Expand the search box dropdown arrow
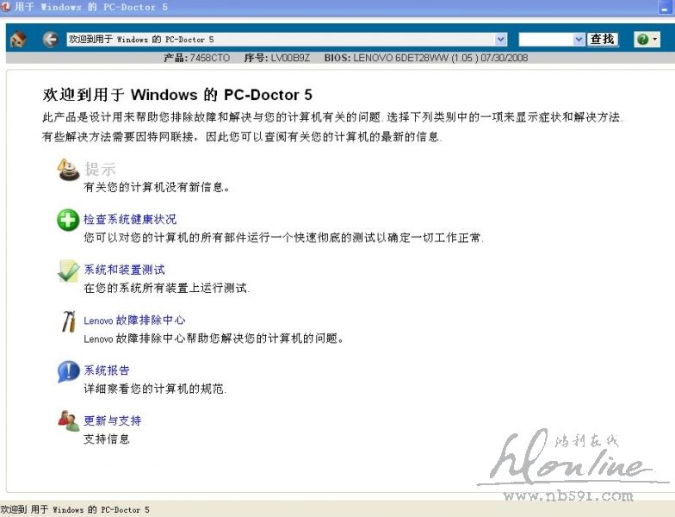The height and width of the screenshot is (517, 675). (x=579, y=40)
